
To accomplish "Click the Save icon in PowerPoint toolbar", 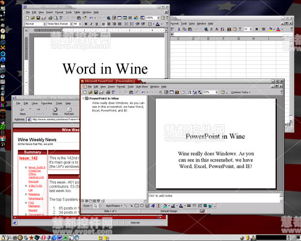I will [96, 92].
